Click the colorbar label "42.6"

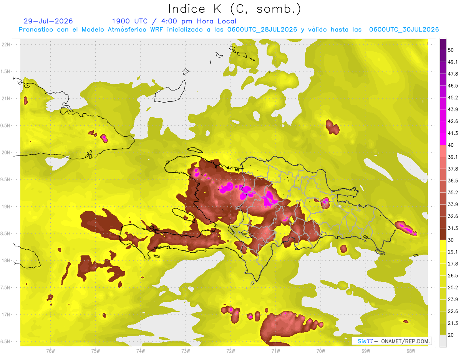click(x=453, y=121)
